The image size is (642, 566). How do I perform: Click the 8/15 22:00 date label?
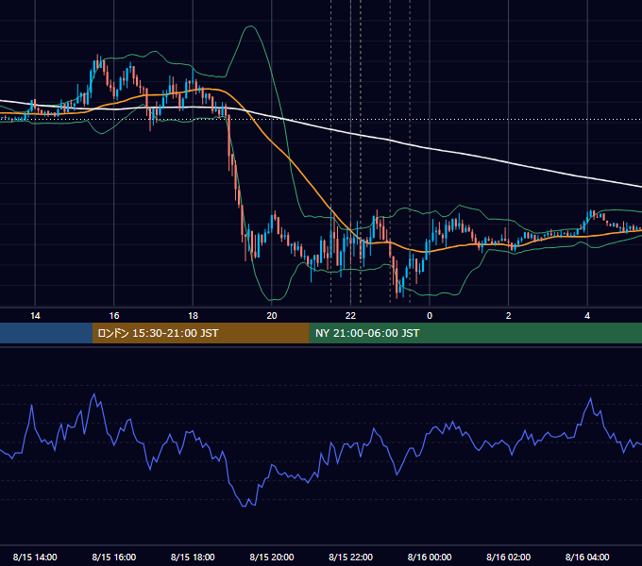coord(350,557)
